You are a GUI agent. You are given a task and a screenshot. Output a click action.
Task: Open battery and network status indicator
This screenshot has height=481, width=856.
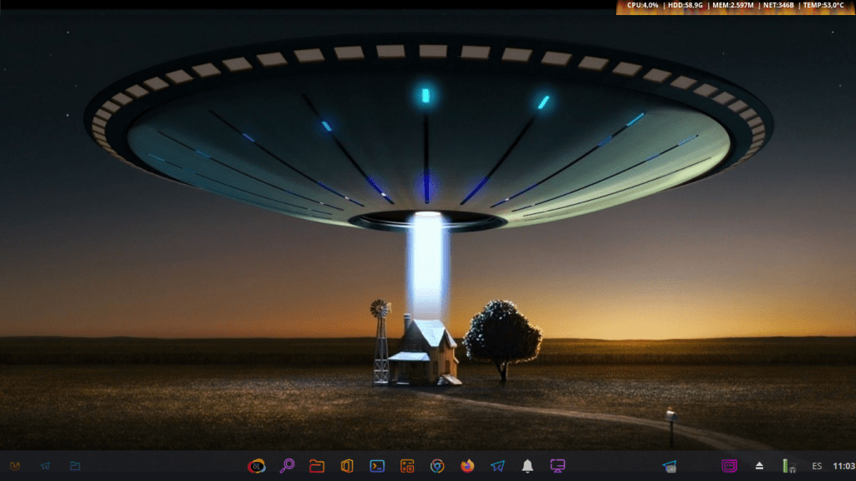point(787,466)
